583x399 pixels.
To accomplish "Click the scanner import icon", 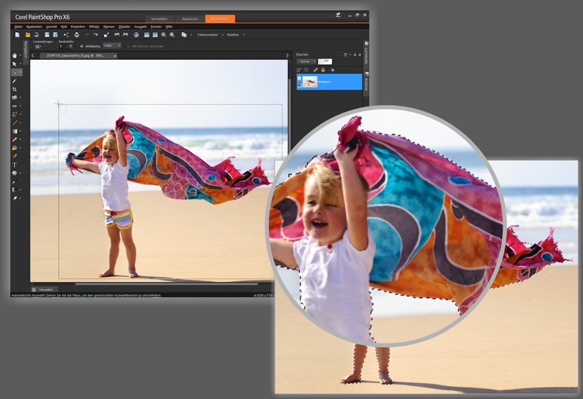I will click(x=36, y=35).
